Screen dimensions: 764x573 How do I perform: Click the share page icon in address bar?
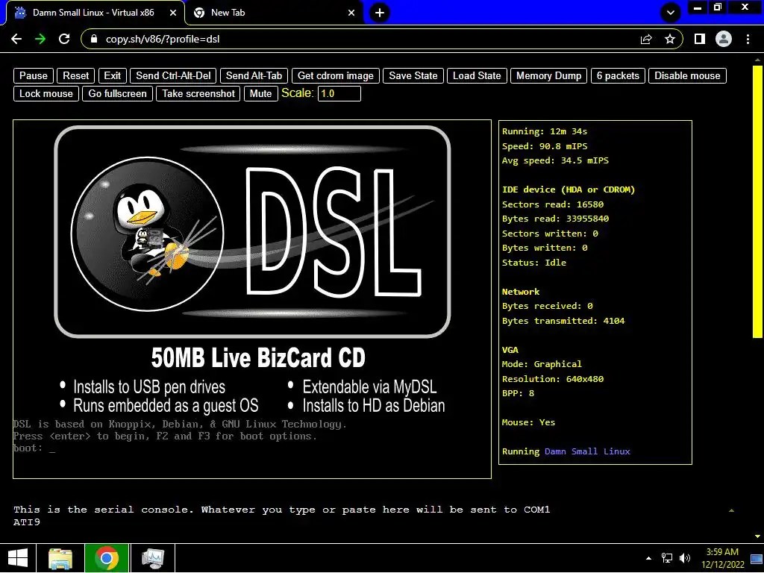[646, 39]
